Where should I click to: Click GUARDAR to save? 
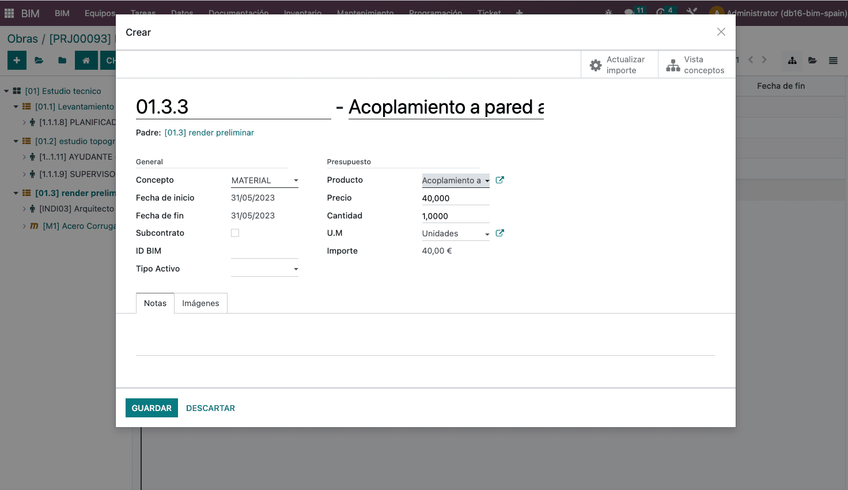pyautogui.click(x=152, y=408)
